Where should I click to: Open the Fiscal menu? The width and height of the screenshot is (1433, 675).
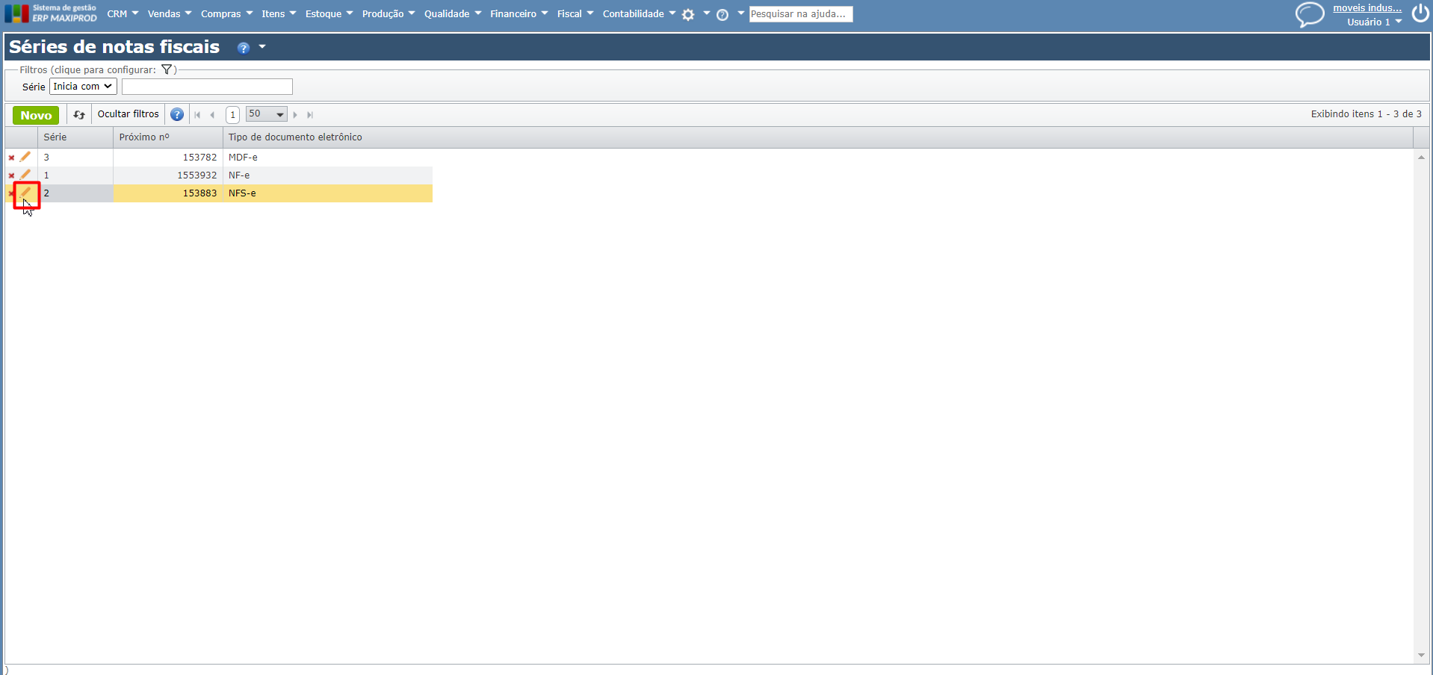(x=575, y=13)
